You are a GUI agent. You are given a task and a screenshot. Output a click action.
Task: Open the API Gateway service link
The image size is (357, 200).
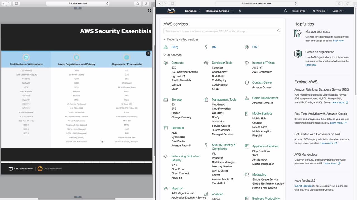[260, 160]
